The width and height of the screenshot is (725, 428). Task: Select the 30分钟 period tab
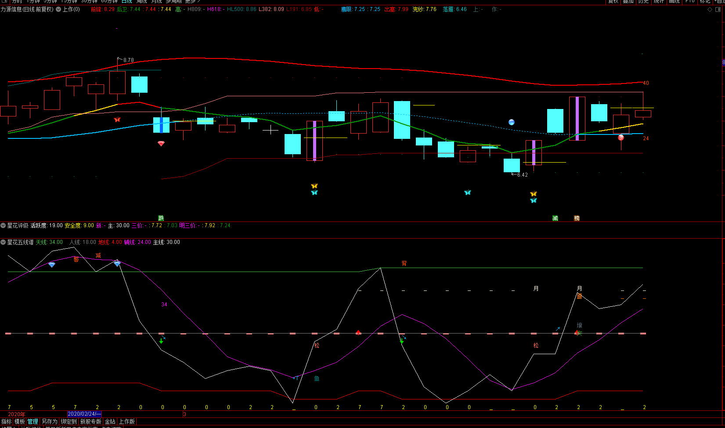90,2
